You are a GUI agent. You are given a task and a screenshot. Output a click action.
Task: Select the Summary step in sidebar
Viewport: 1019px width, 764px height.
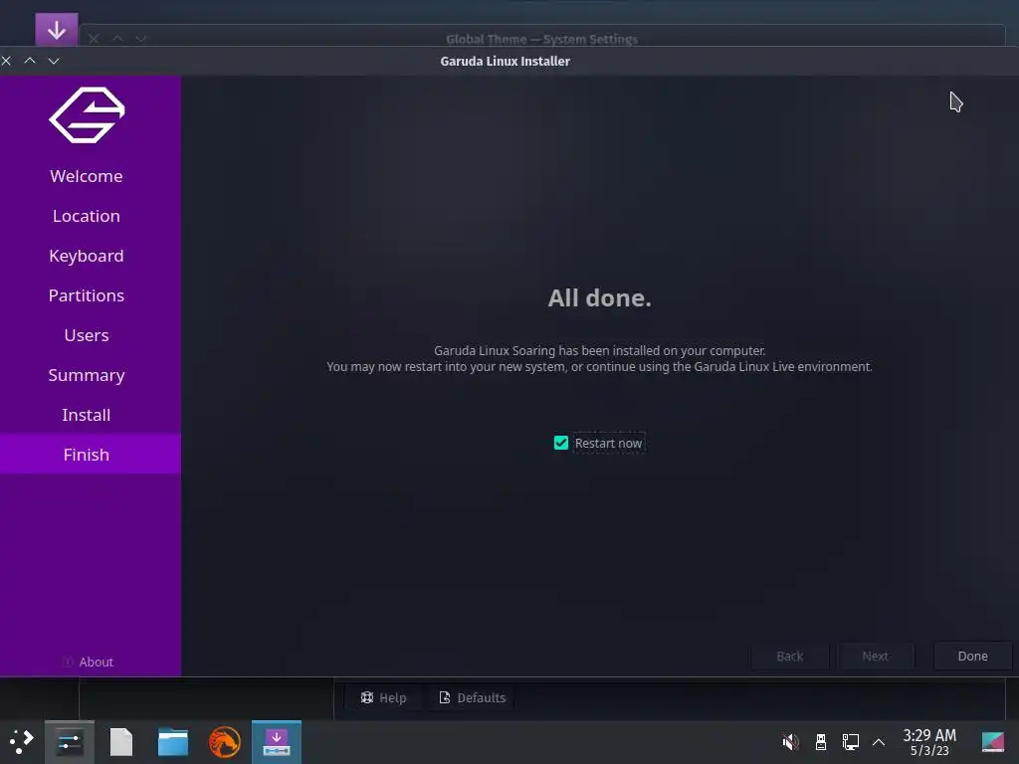tap(87, 375)
